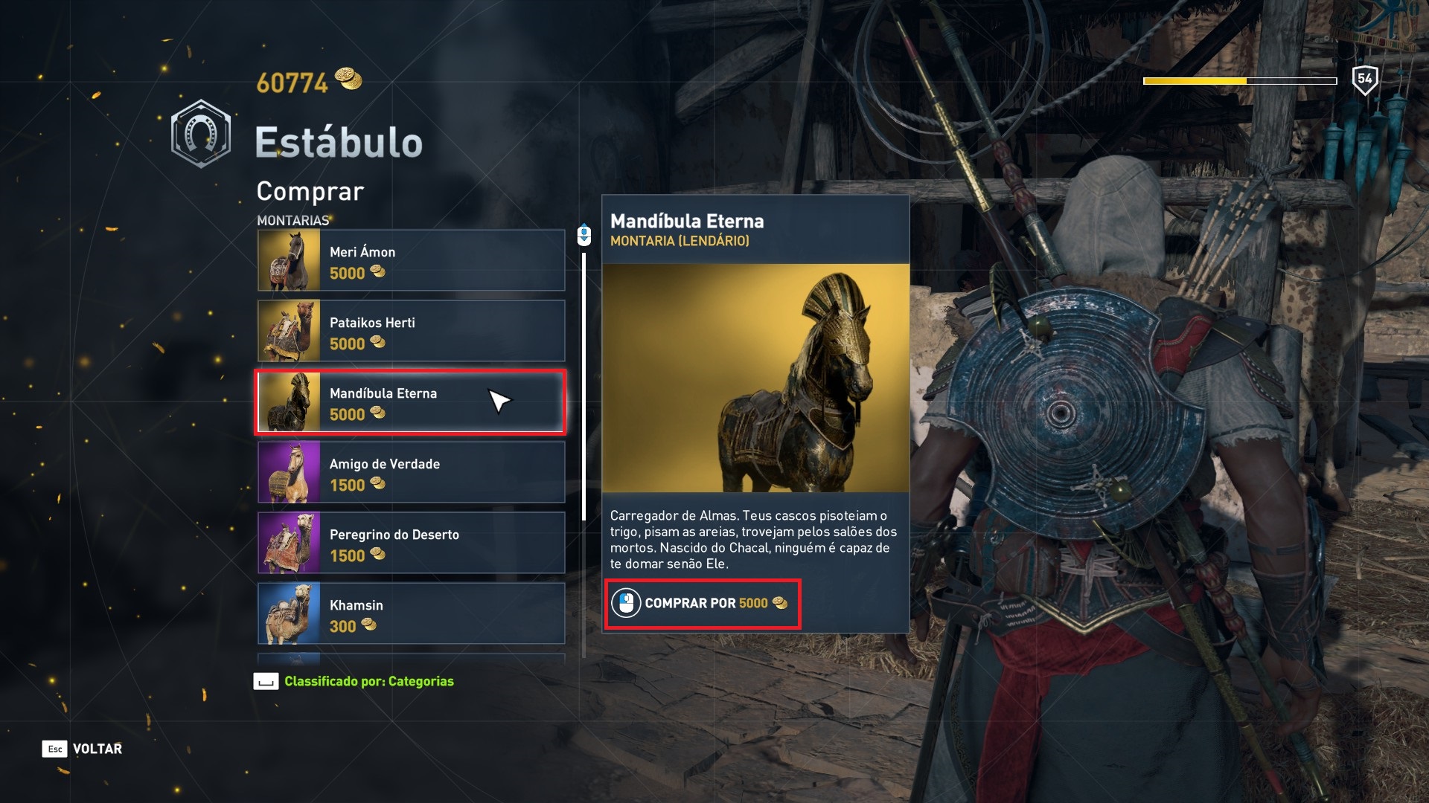Click the mouse icon on Comprar Por button
Screen dimensions: 1429x803
click(x=626, y=603)
